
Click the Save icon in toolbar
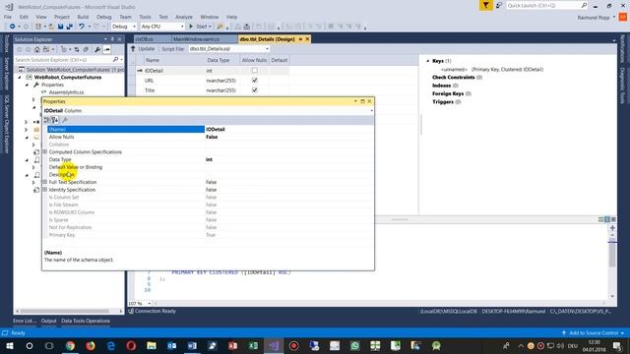click(60, 27)
